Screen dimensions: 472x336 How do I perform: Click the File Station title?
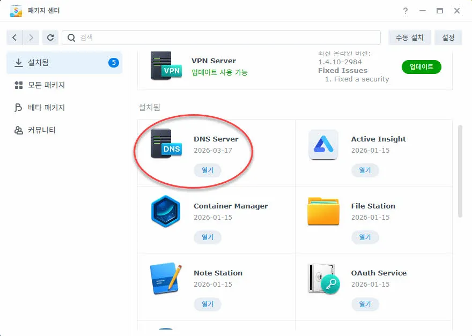373,206
